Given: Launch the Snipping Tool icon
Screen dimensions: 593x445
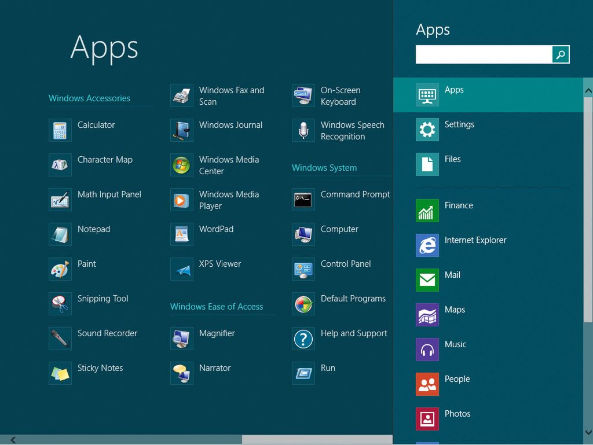Looking at the screenshot, I should point(60,304).
